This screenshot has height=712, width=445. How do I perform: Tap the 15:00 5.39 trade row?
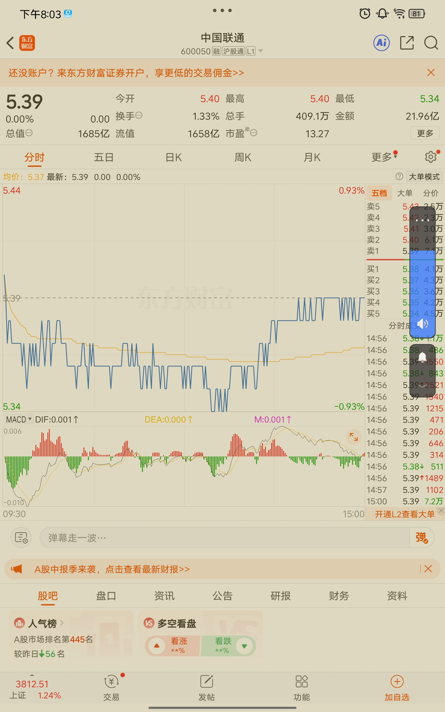point(405,501)
